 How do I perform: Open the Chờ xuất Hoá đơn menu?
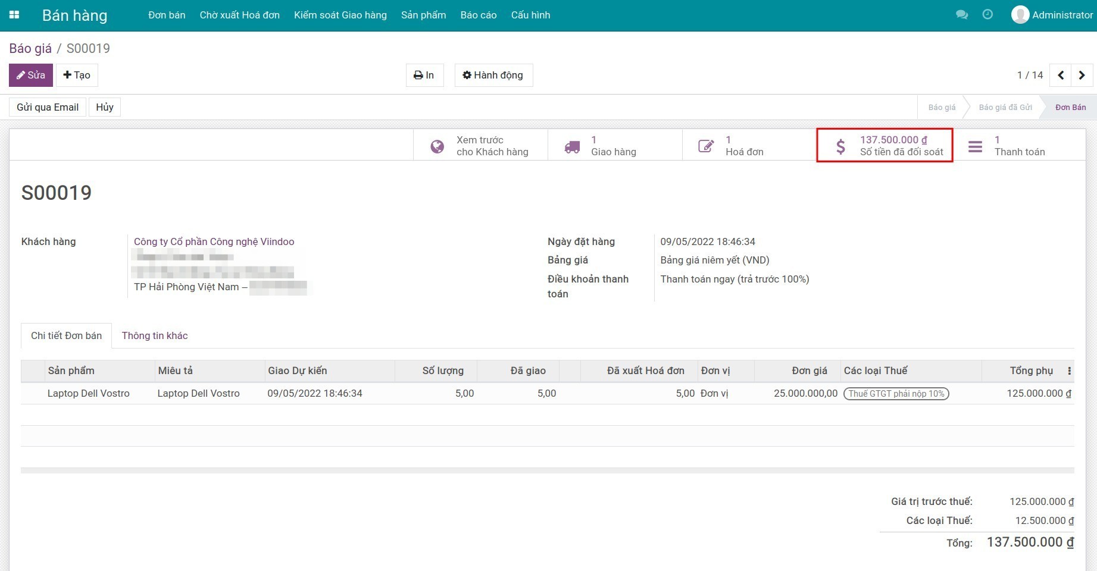click(x=240, y=15)
